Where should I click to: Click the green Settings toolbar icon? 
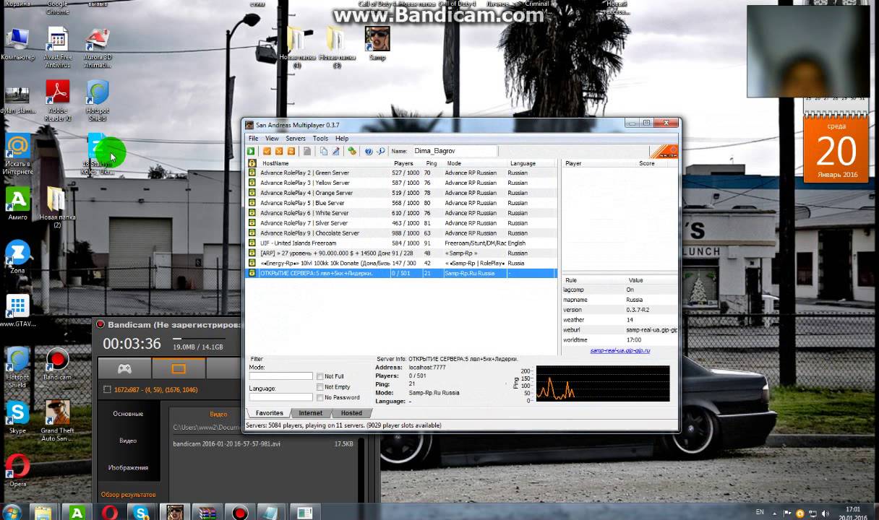point(352,151)
